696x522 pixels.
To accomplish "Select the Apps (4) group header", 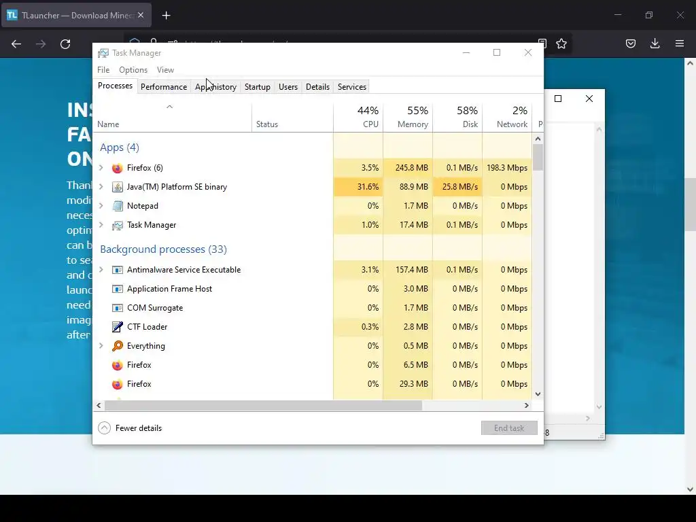I will click(120, 147).
